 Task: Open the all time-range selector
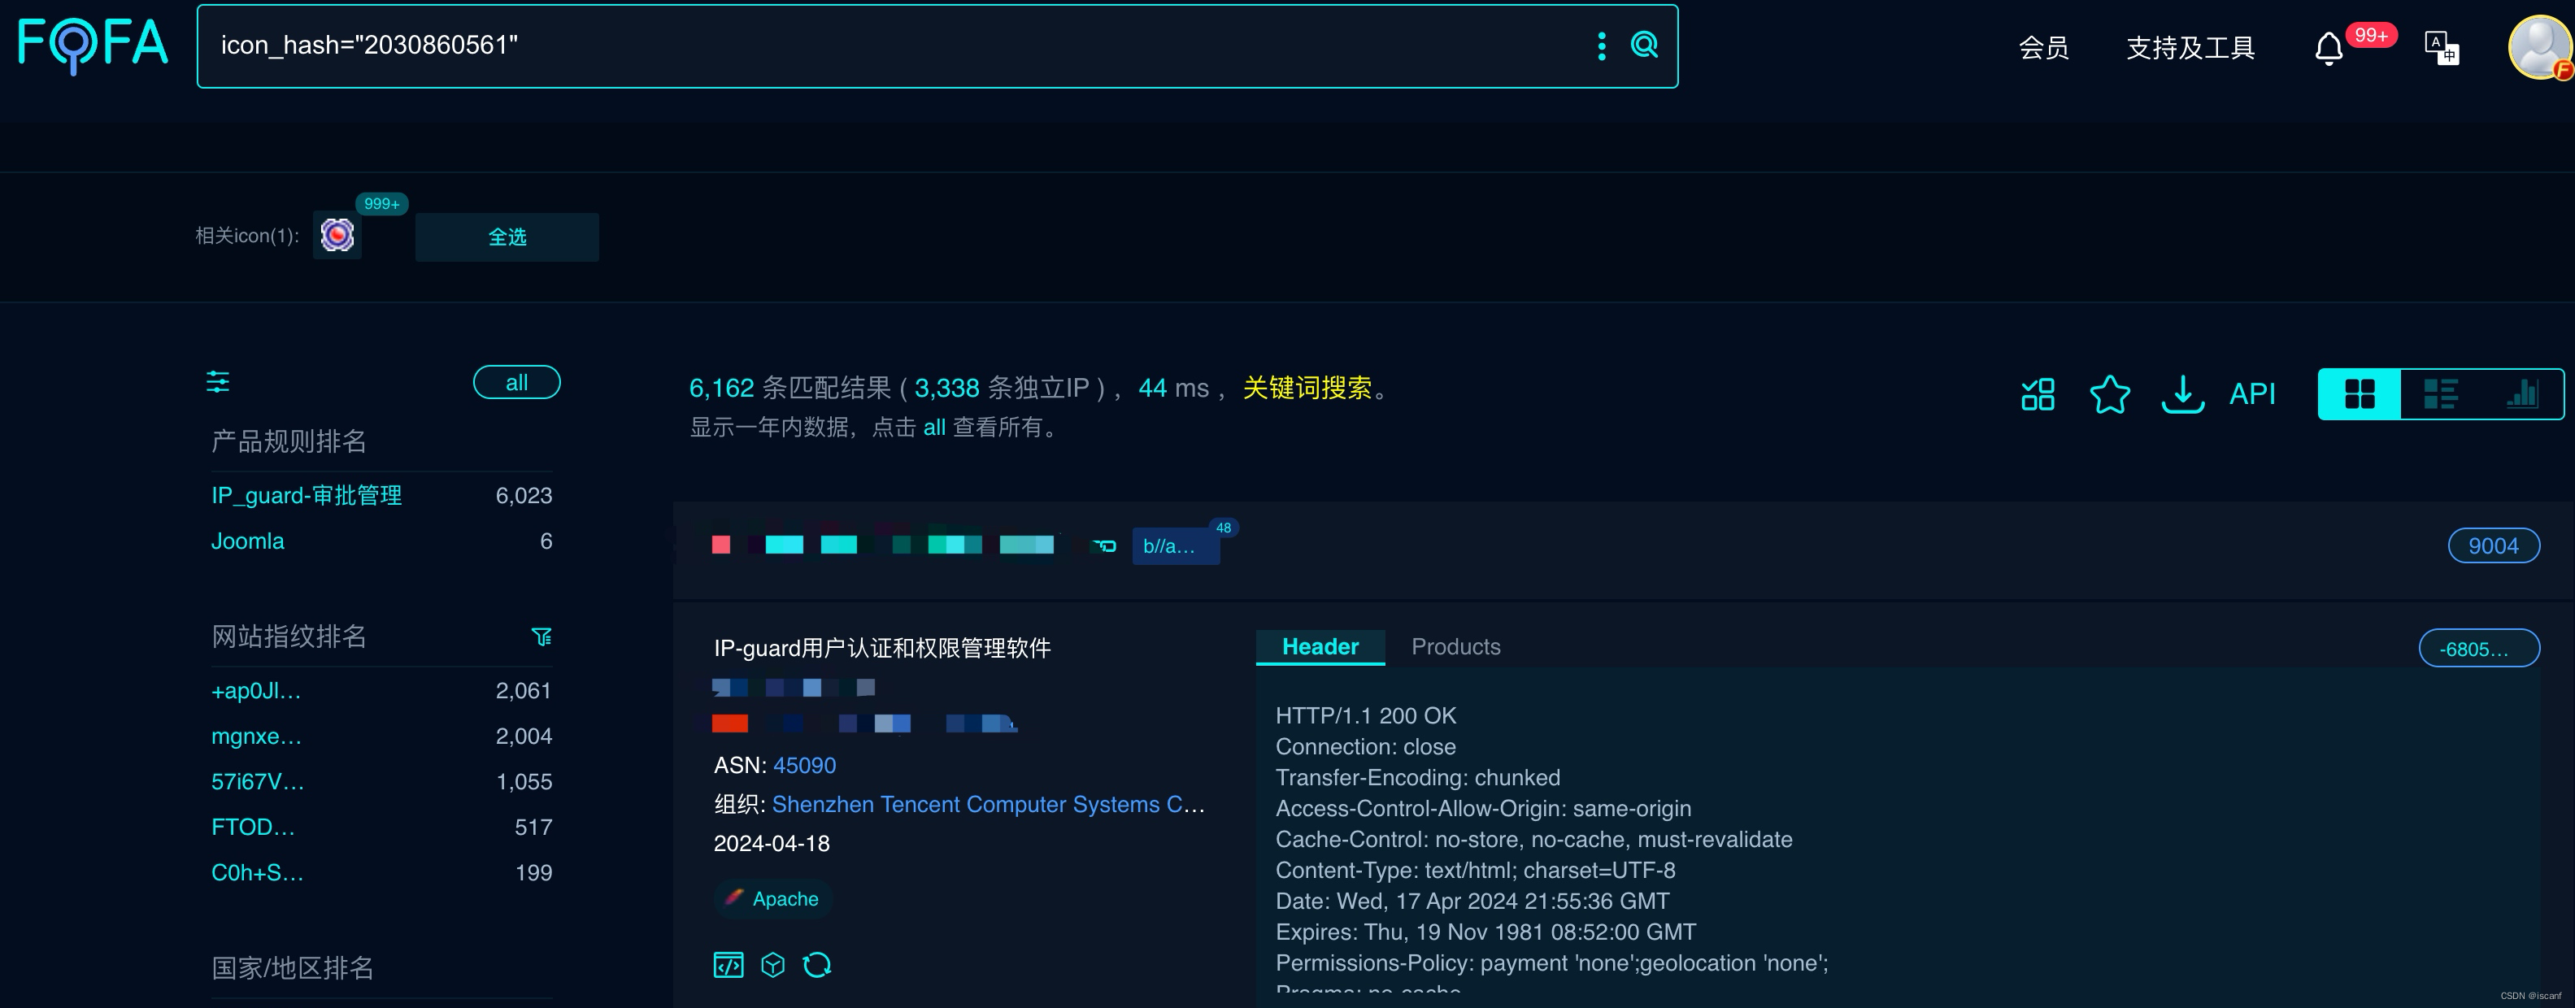click(x=515, y=383)
